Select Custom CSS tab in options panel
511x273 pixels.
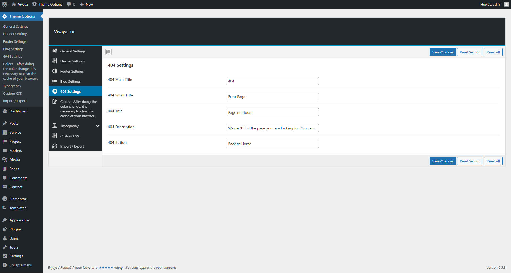(x=75, y=136)
